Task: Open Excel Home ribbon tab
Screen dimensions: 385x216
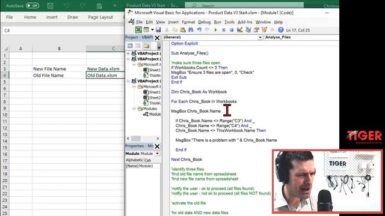Action: [30, 17]
